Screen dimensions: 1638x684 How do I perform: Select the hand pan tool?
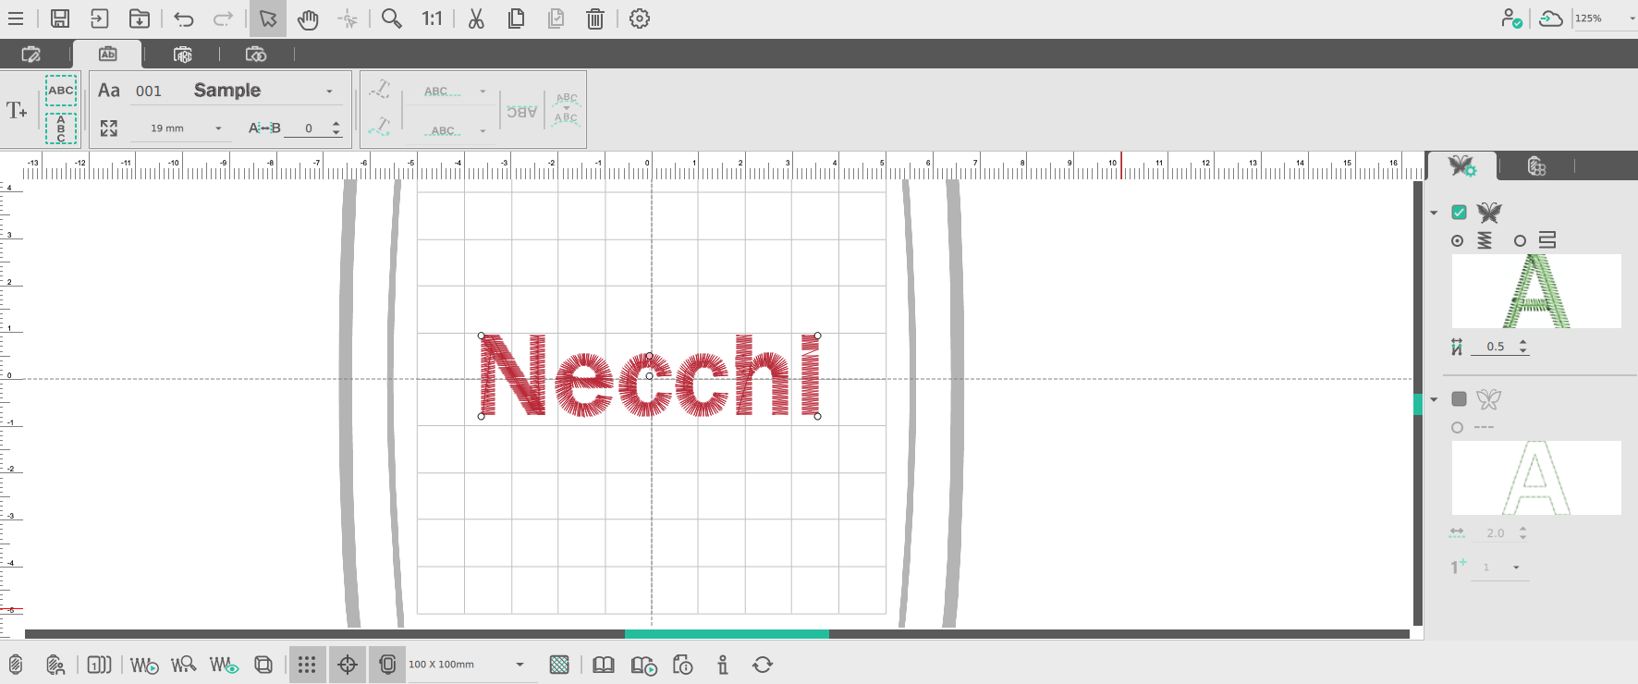click(x=308, y=18)
